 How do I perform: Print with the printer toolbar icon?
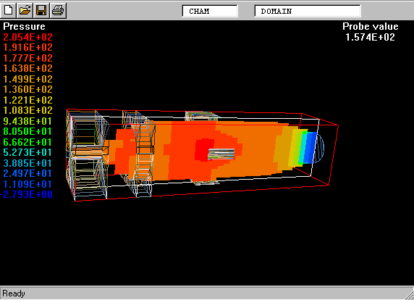(x=58, y=11)
